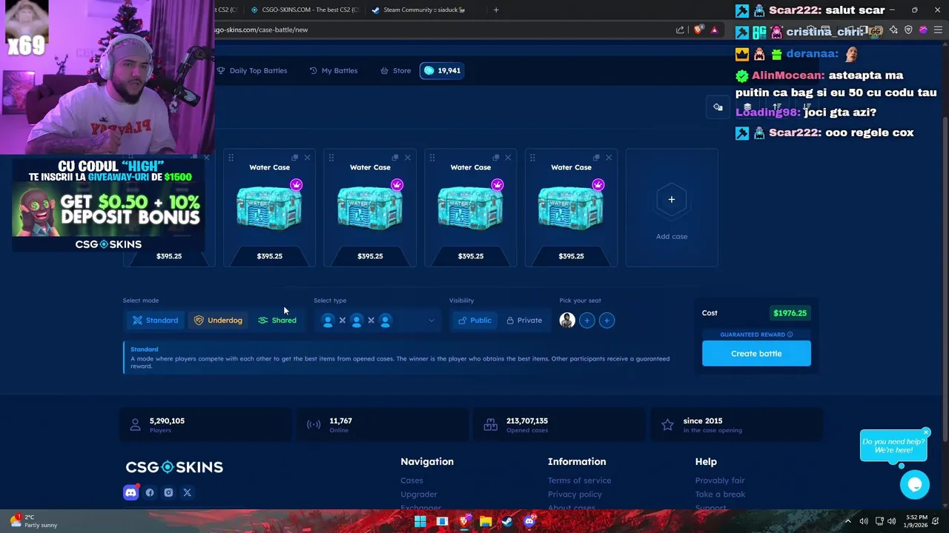Open CSGO-Skins Discord icon
Image resolution: width=949 pixels, height=533 pixels.
tap(131, 492)
